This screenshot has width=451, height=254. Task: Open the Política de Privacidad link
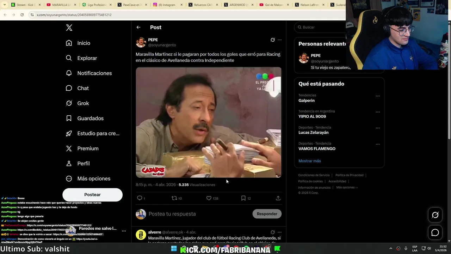[349, 175]
